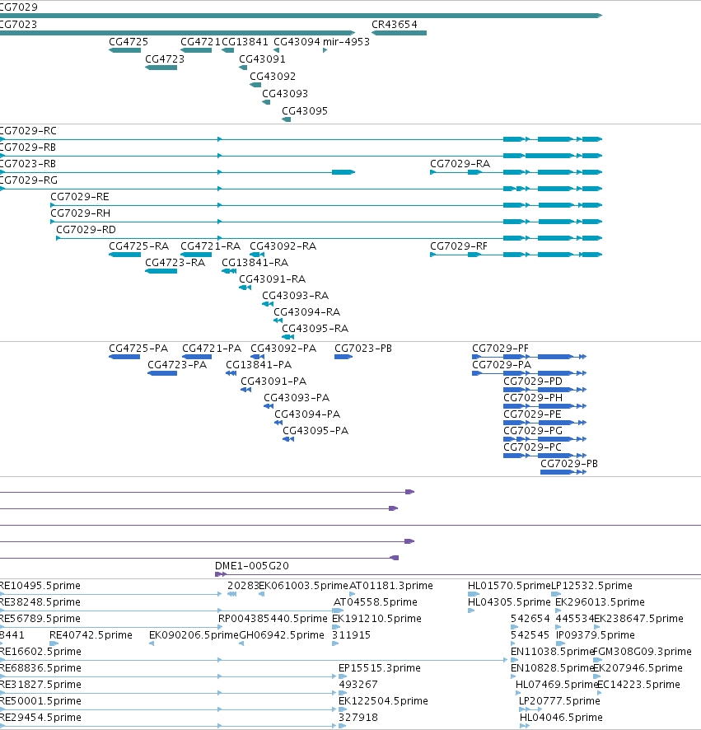Open protein CG7029-PF
This screenshot has height=730, width=701.
[x=529, y=357]
